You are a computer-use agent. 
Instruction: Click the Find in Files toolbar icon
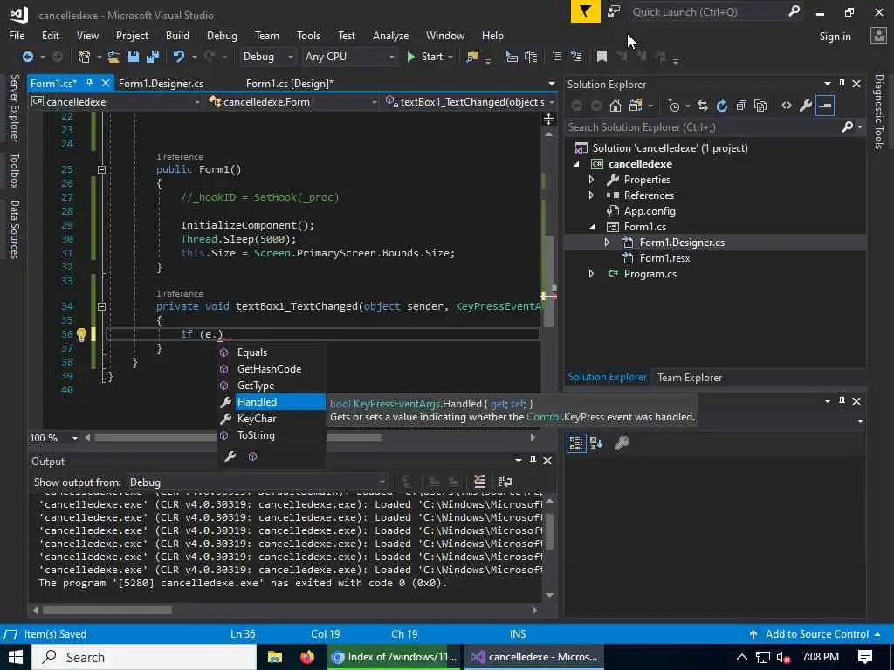coord(472,57)
